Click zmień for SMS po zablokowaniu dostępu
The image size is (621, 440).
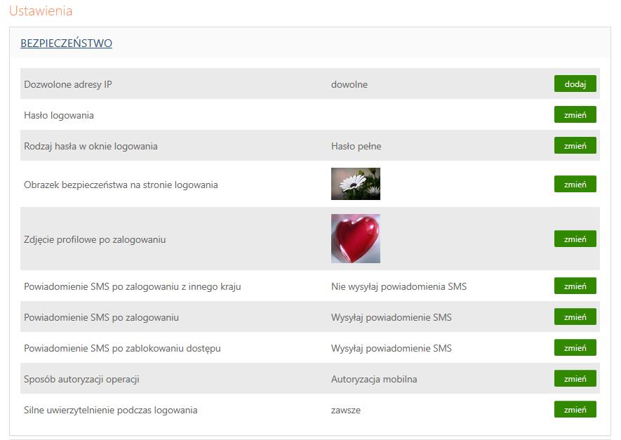coord(575,347)
